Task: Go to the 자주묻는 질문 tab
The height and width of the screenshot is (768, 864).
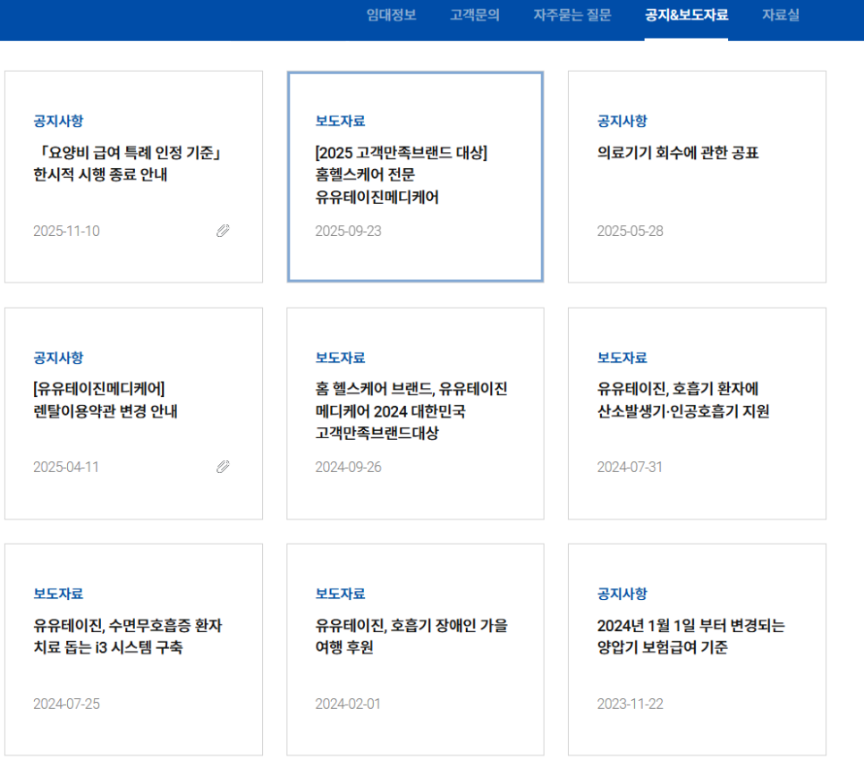Action: coord(572,15)
